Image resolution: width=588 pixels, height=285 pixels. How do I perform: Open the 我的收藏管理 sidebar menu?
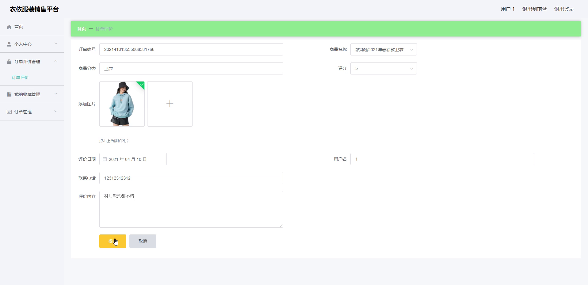click(32, 94)
